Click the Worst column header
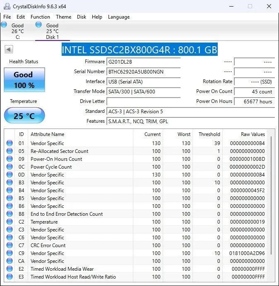 (178, 134)
